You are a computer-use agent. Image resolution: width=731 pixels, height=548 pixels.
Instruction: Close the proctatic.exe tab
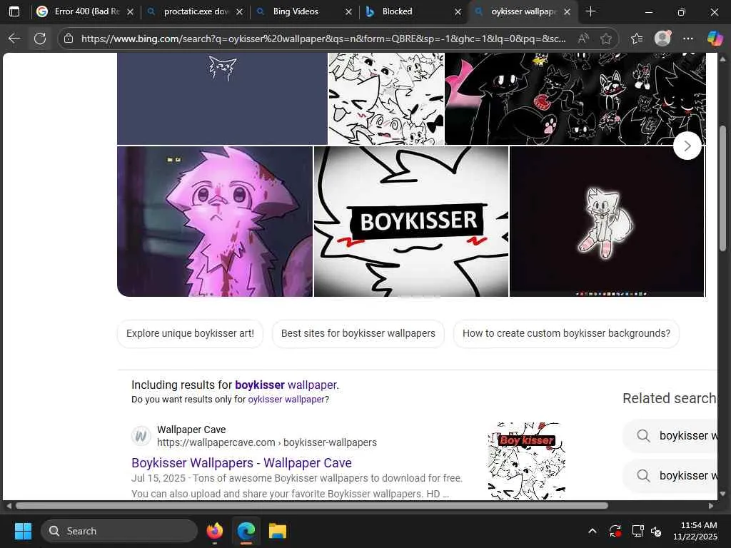(x=239, y=11)
